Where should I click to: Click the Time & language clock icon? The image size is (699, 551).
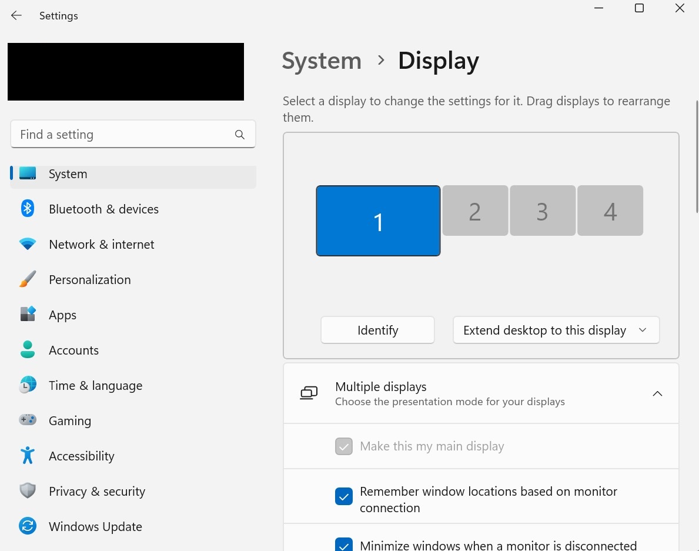pyautogui.click(x=28, y=385)
